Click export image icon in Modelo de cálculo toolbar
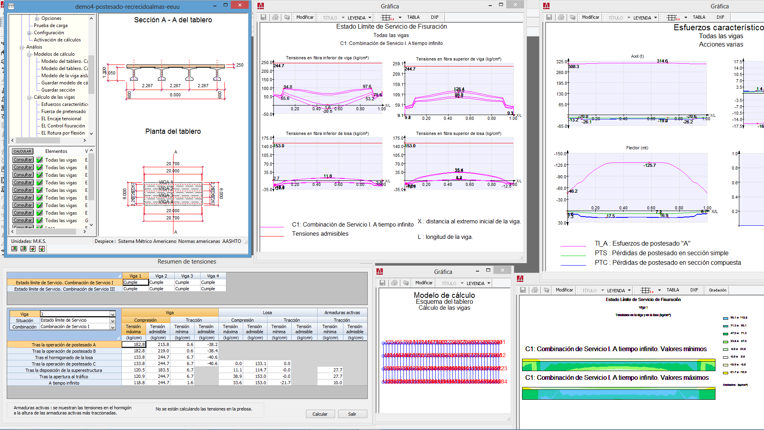Image resolution: width=764 pixels, height=430 pixels. click(x=406, y=283)
